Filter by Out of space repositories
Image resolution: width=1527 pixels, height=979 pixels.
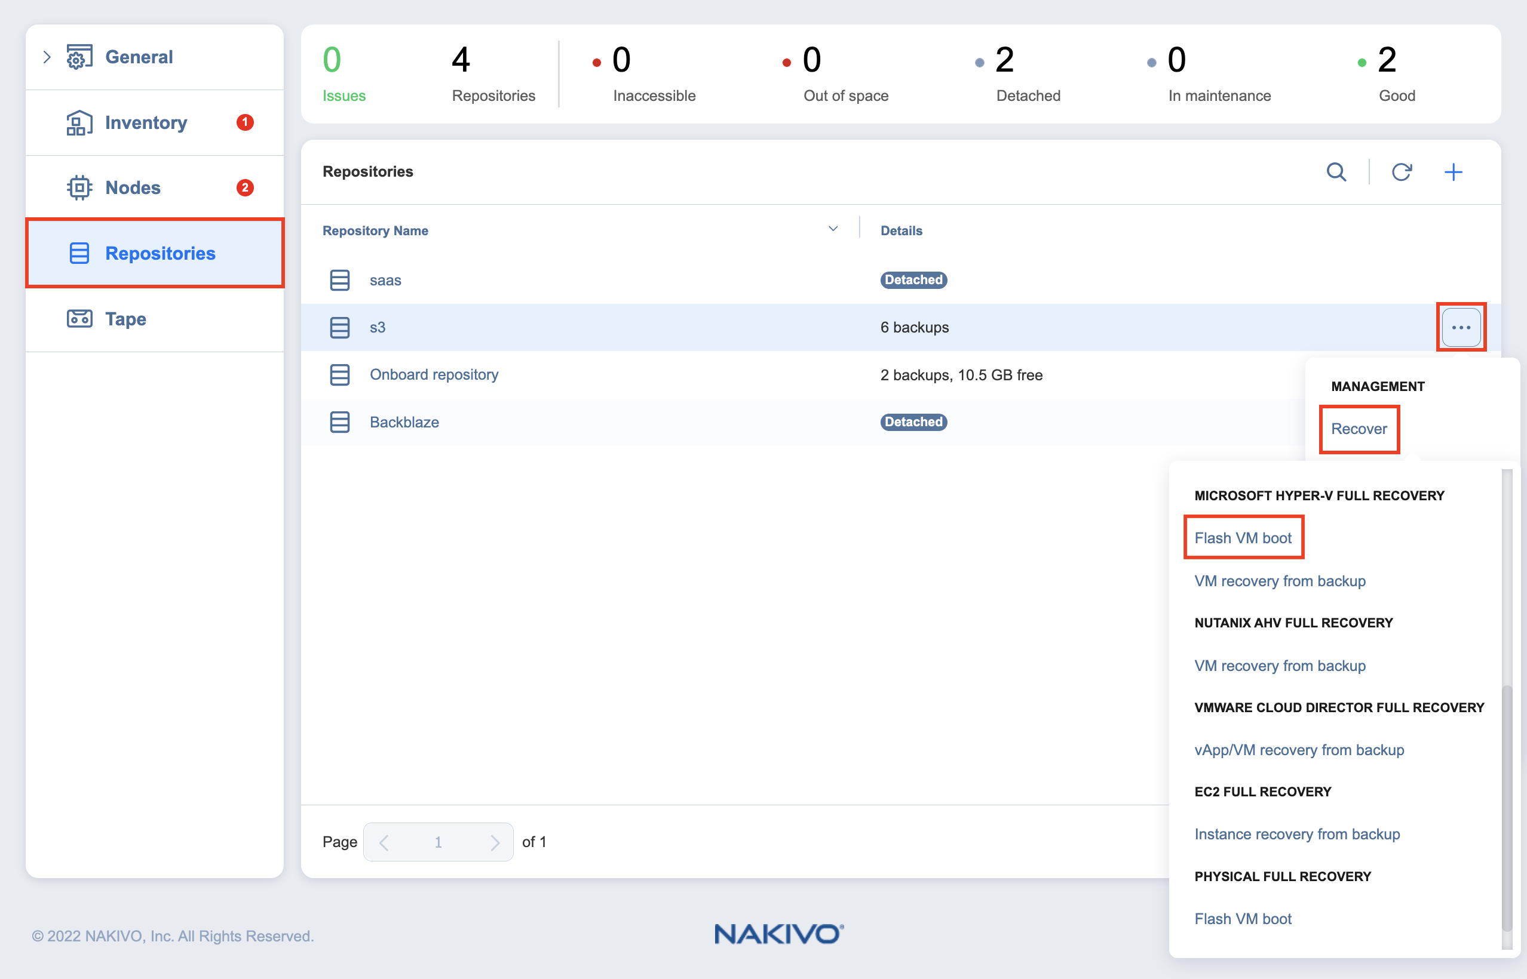coord(835,74)
